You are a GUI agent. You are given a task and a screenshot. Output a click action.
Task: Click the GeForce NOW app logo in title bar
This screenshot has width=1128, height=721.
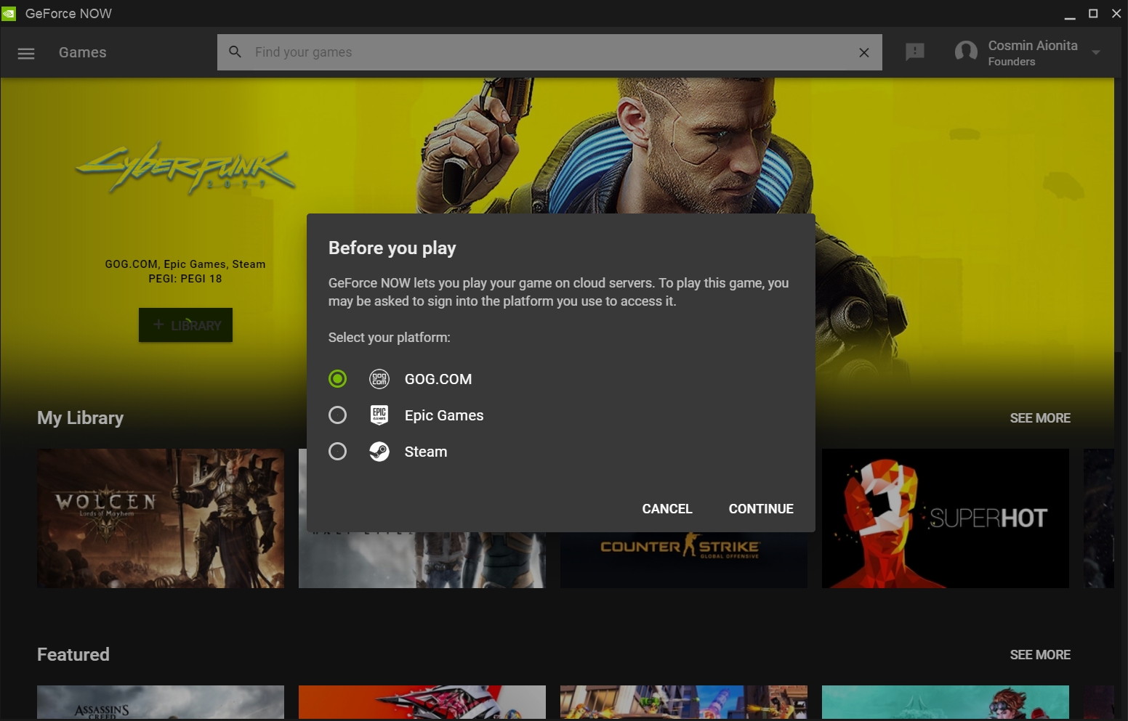(x=9, y=13)
